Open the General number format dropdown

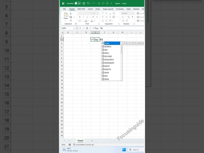click(x=133, y=13)
